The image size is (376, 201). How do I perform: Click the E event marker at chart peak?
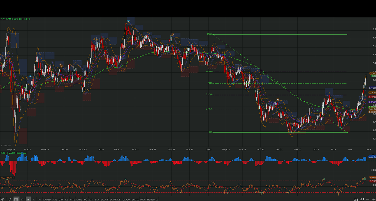[128, 21]
